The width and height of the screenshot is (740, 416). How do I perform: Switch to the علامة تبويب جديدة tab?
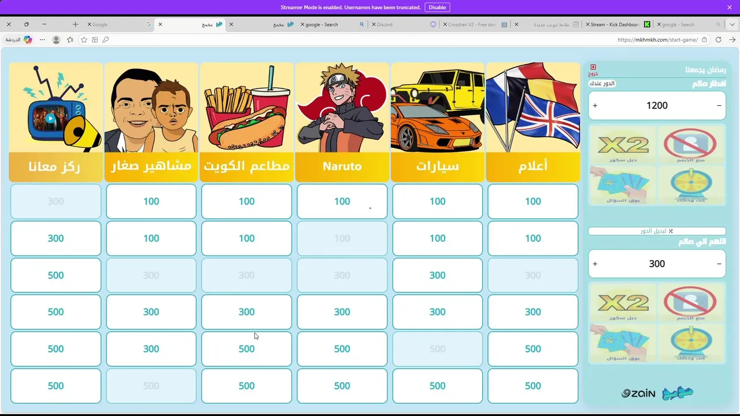click(546, 24)
